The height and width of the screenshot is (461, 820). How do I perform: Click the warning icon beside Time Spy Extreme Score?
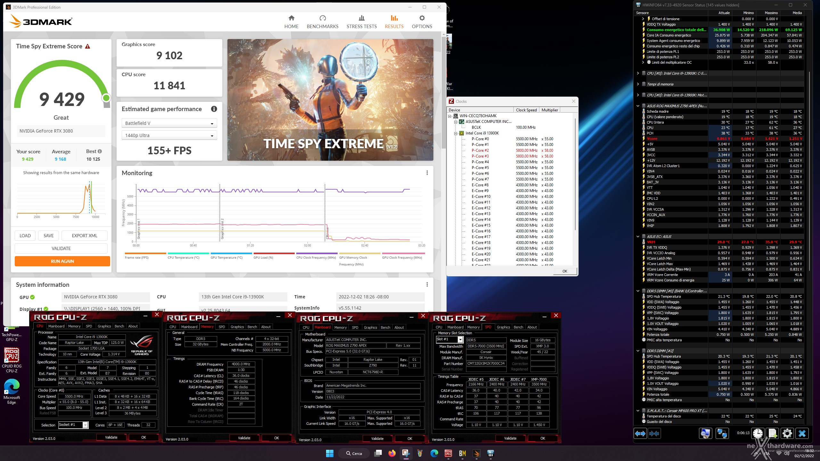pyautogui.click(x=88, y=46)
